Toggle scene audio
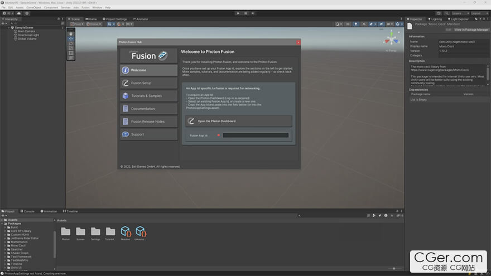Image resolution: width=491 pixels, height=276 pixels. click(x=364, y=24)
